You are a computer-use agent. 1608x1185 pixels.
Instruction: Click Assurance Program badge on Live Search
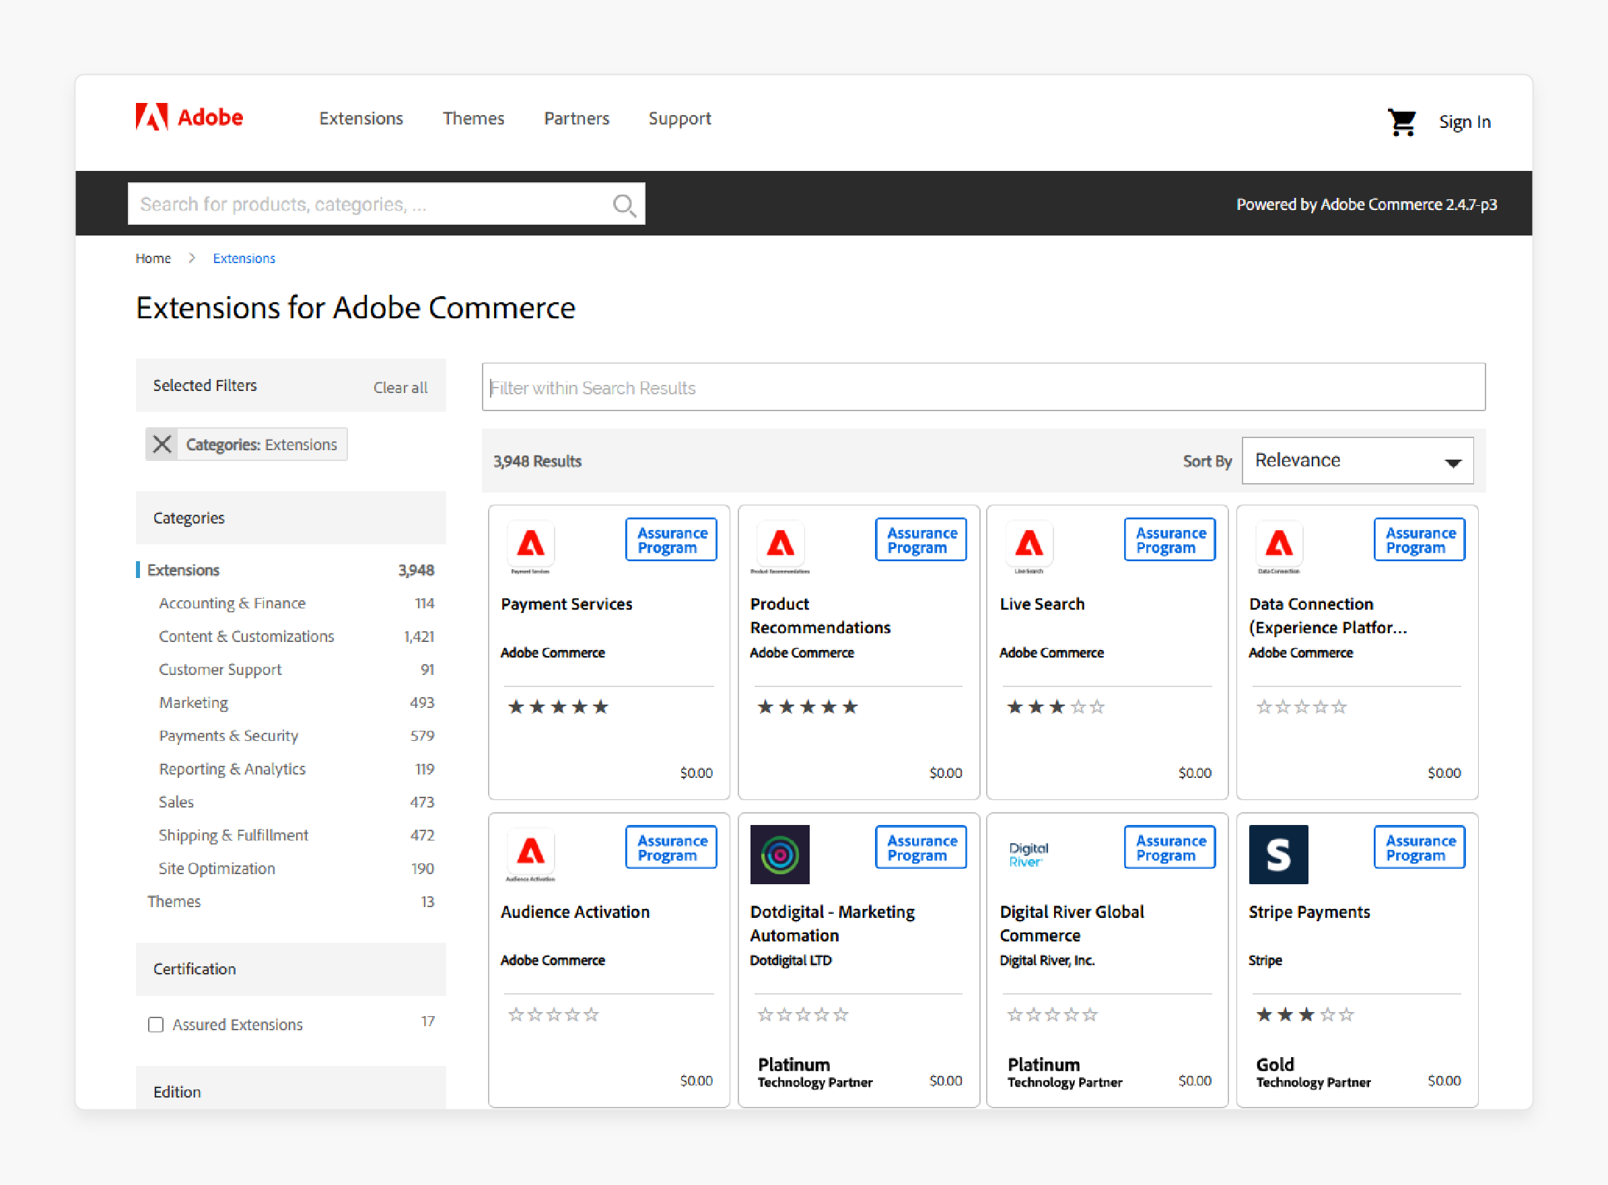pyautogui.click(x=1170, y=540)
